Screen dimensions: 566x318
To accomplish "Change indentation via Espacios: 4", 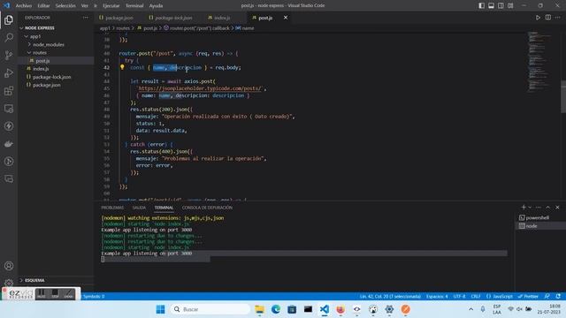I will 437,297.
